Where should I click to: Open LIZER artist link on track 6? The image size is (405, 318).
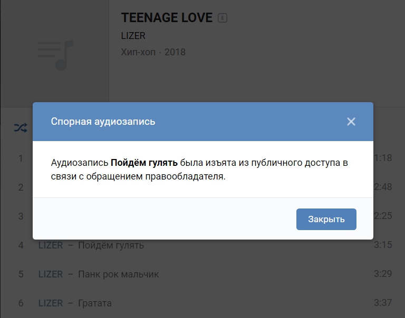pos(51,303)
